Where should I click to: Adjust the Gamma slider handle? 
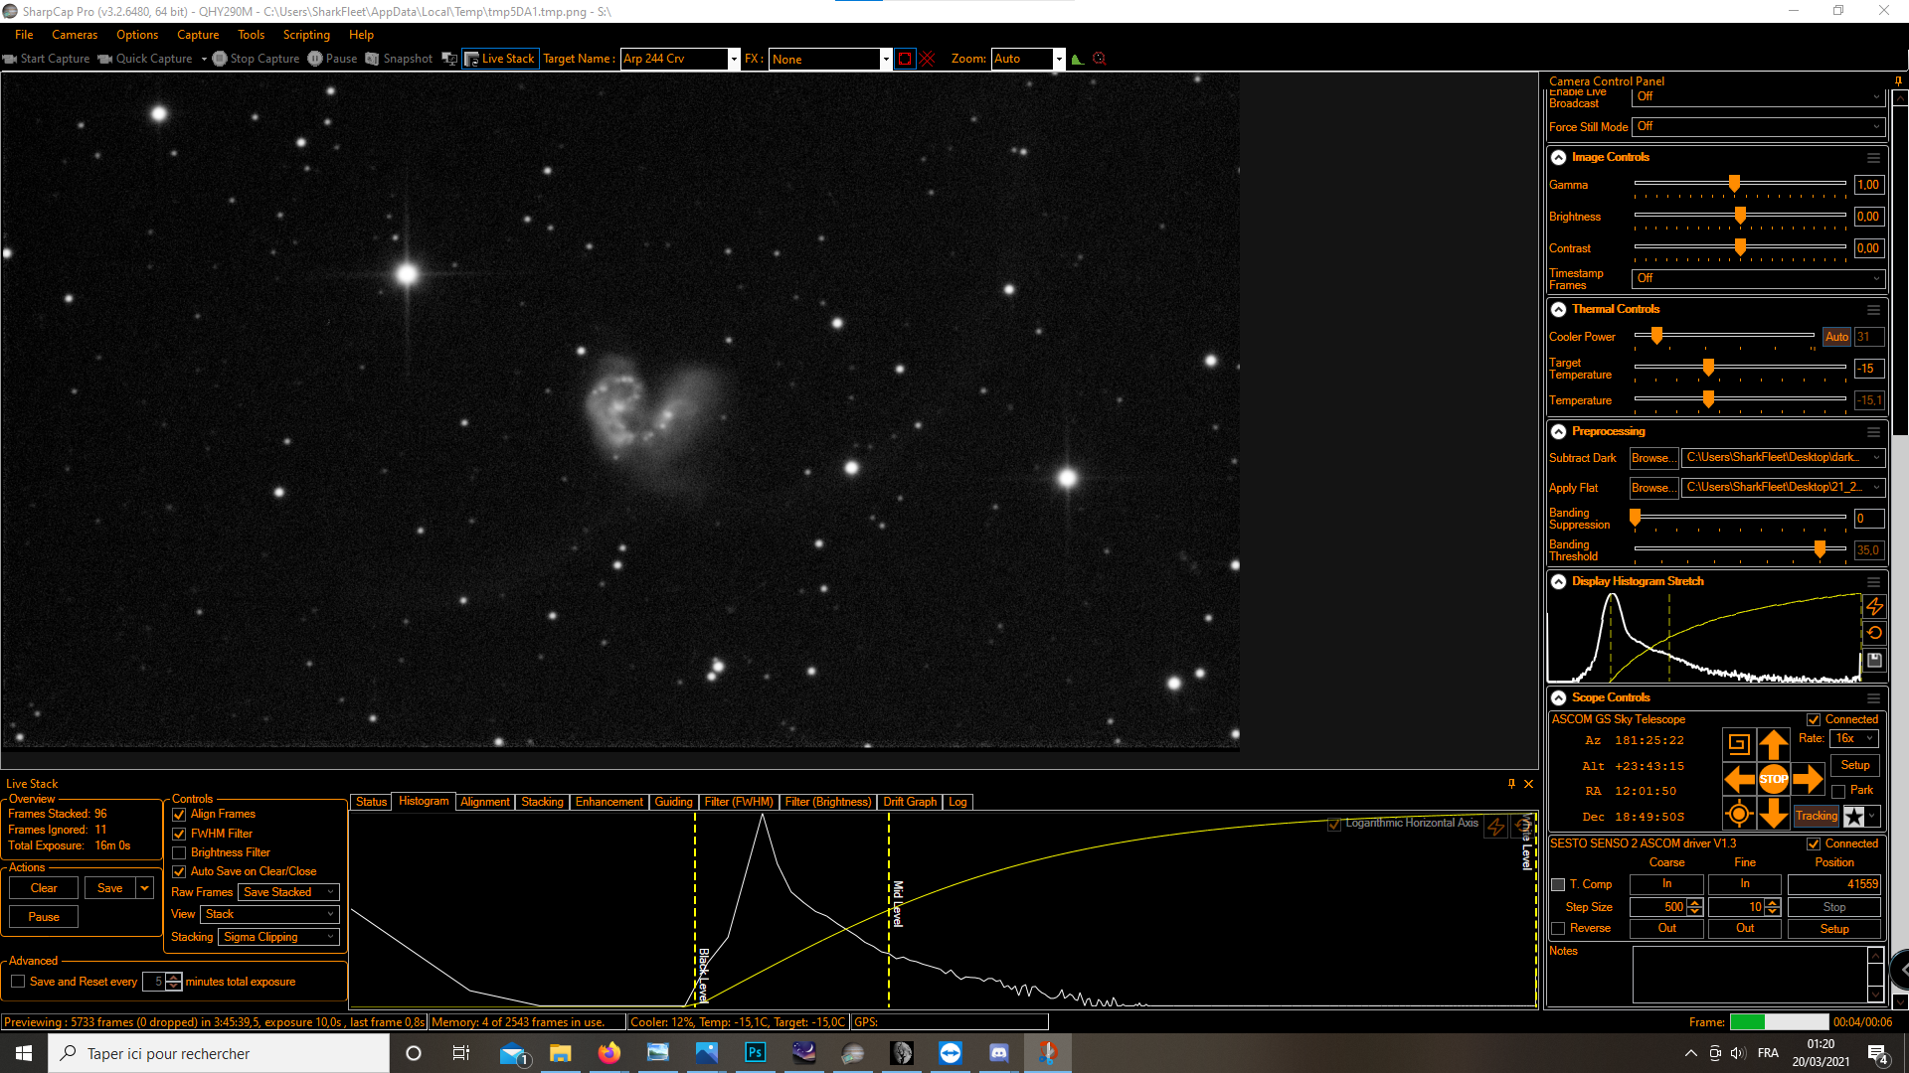1734,184
